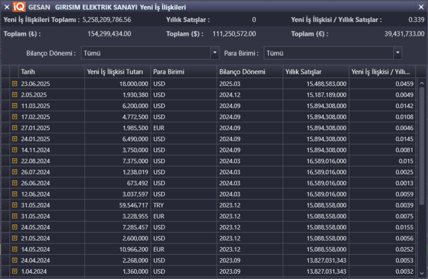Screen dimensions: 428x279
Task: Click the 0.0155 ratio cell
Action: pos(382,227)
